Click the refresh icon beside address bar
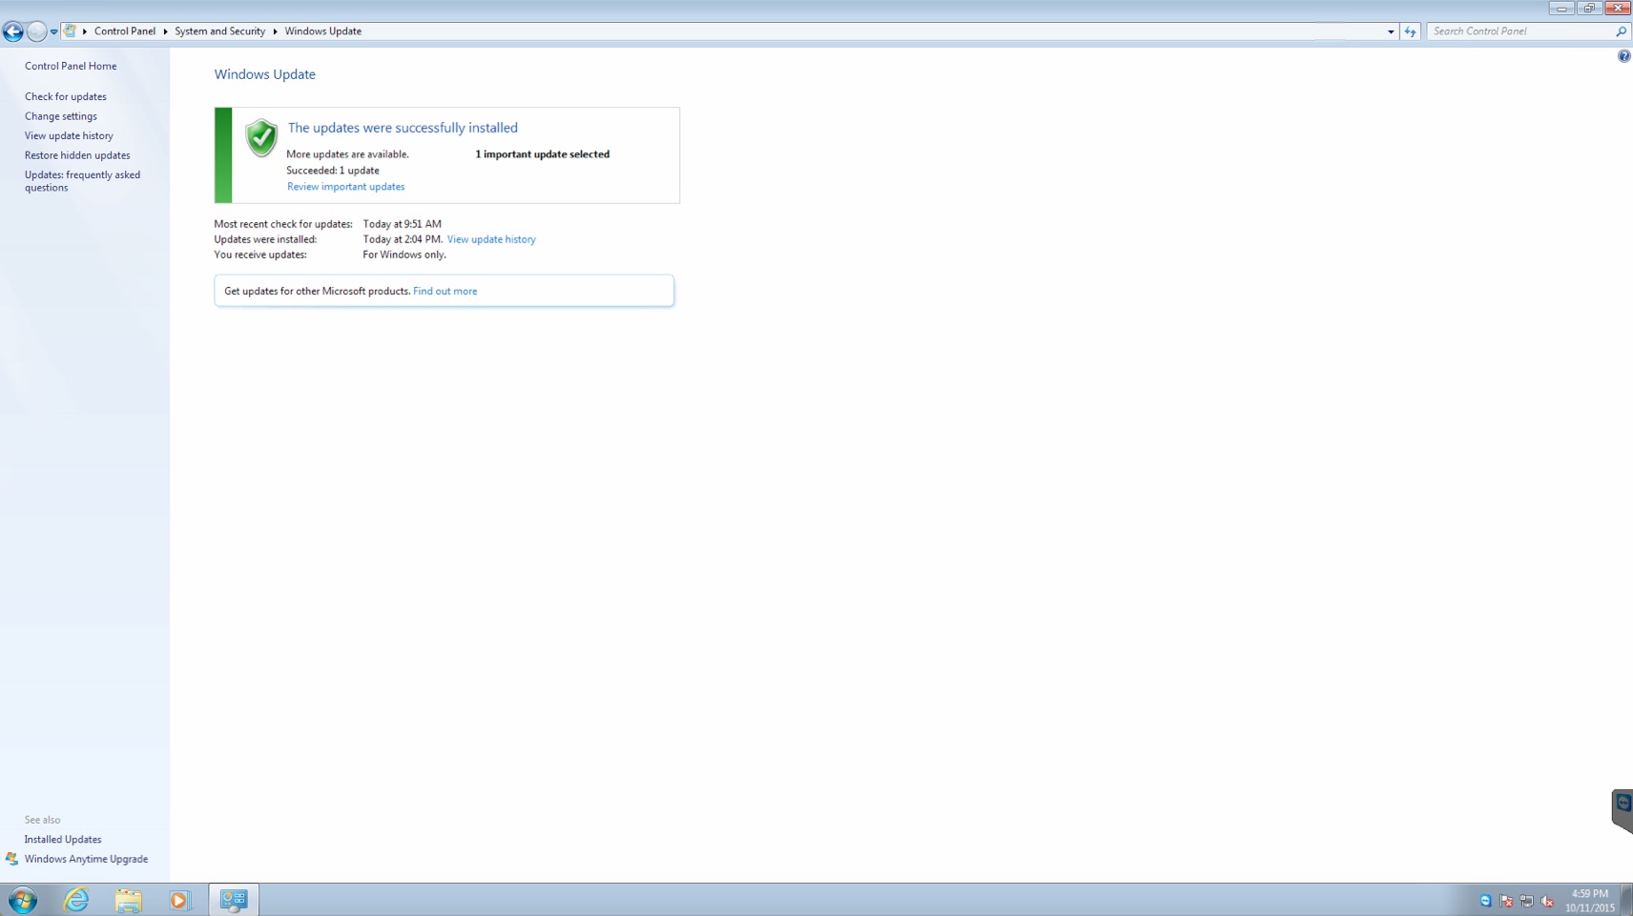 [x=1410, y=31]
